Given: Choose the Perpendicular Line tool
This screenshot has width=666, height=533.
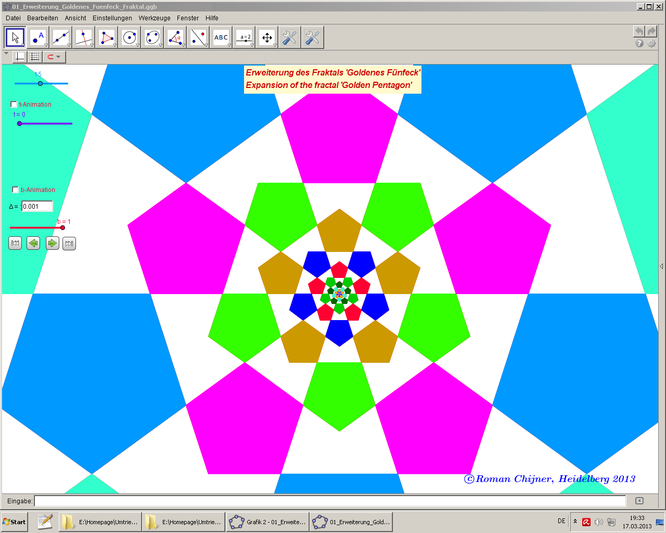Looking at the screenshot, I should pos(83,37).
